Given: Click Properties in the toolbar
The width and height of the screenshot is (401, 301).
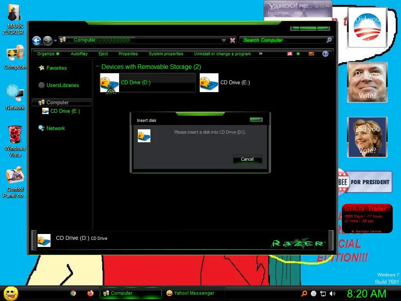Looking at the screenshot, I should 128,54.
